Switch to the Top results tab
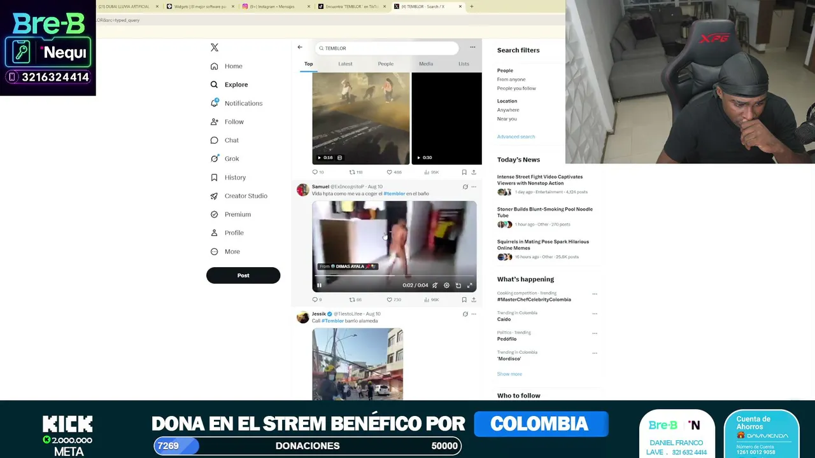815x458 pixels. (x=308, y=64)
